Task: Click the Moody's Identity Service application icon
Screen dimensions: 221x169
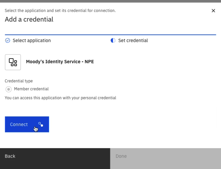Action: (x=13, y=62)
